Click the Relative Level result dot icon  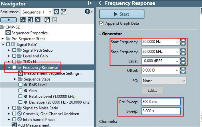(26, 96)
